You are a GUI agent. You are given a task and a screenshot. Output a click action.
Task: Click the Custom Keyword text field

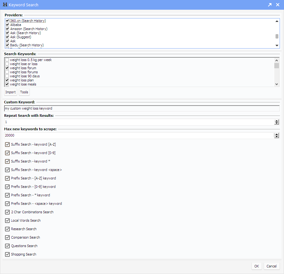(x=141, y=108)
